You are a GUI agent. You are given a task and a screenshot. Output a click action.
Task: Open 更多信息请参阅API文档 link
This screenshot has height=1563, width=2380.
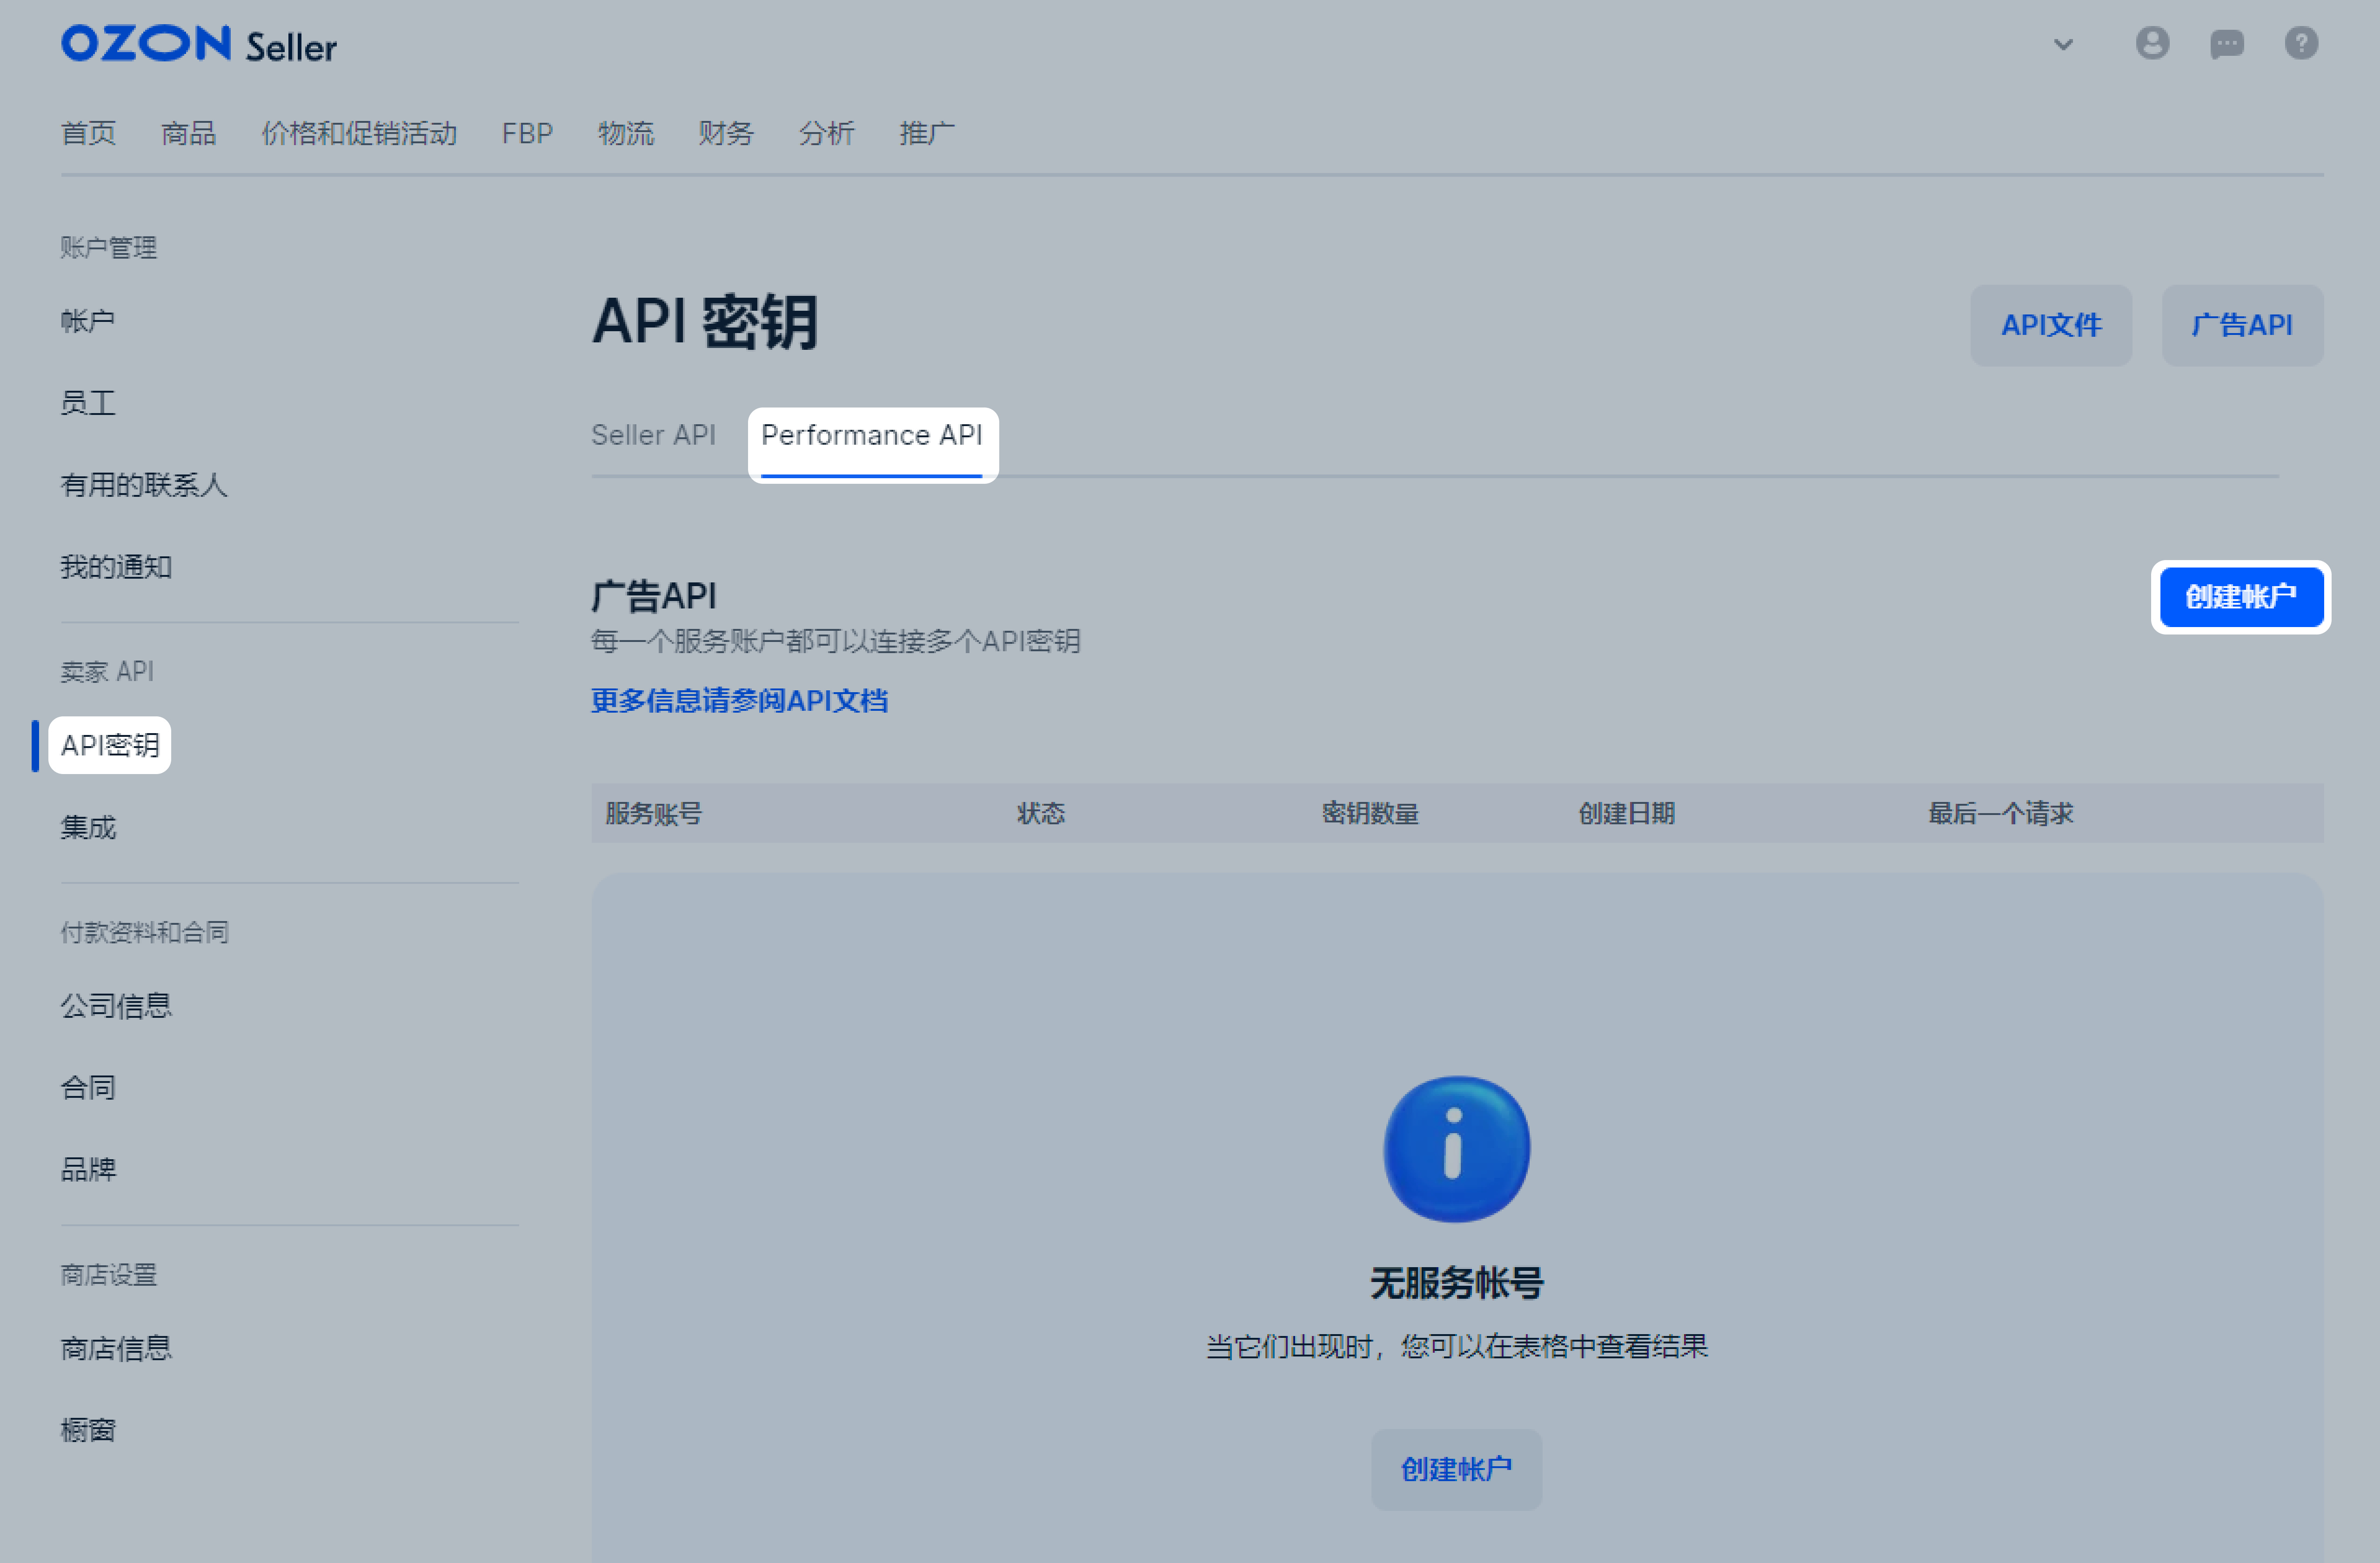tap(739, 700)
